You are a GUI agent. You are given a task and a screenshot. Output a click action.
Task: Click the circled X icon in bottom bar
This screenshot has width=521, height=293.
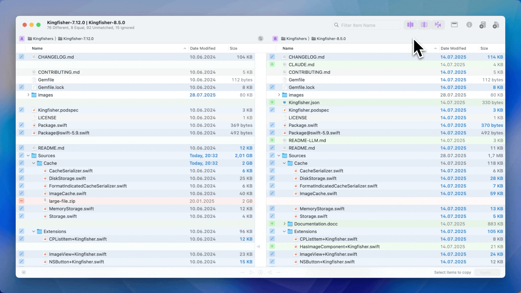pos(260,272)
